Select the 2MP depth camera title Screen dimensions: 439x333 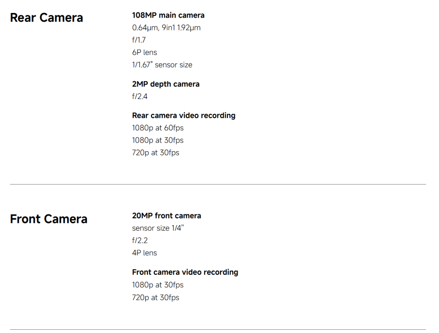[166, 84]
